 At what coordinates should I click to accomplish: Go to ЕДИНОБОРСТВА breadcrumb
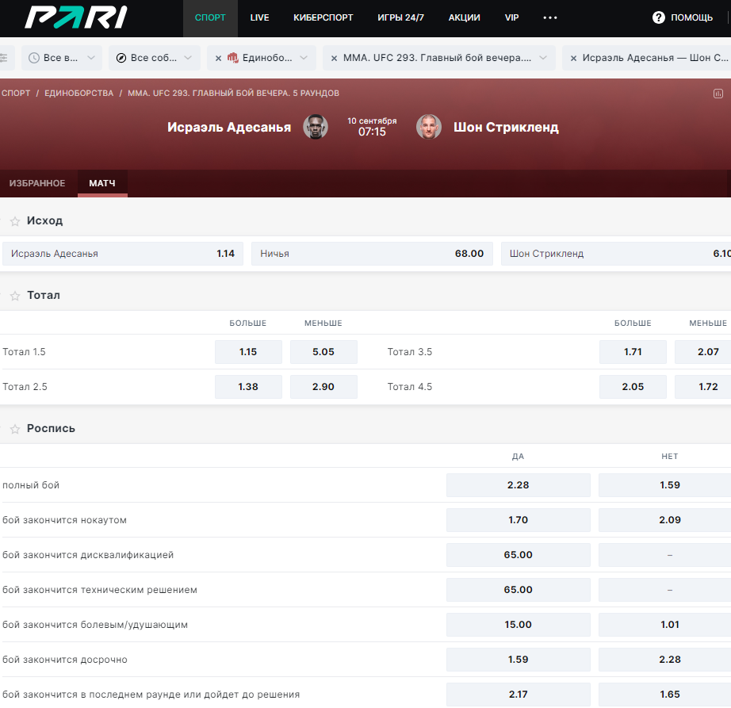tap(78, 94)
